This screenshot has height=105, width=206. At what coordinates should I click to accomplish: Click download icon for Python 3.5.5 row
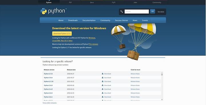tap(103, 93)
